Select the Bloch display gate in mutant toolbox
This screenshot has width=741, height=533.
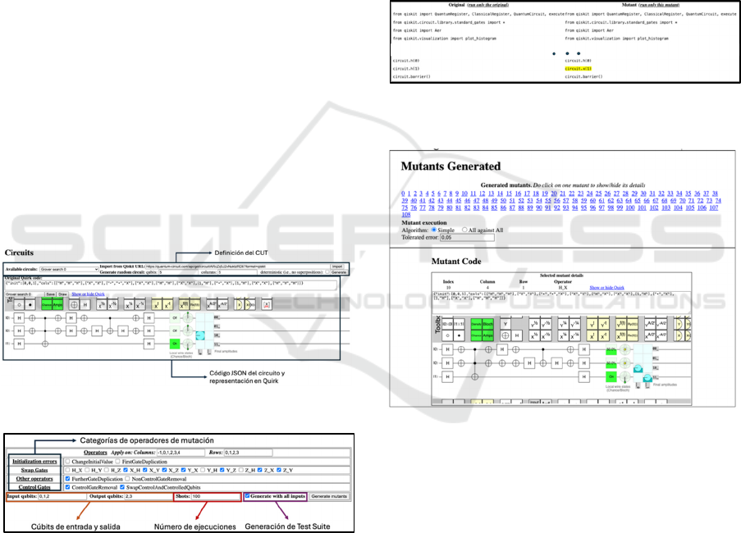click(x=487, y=322)
